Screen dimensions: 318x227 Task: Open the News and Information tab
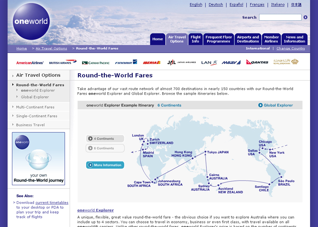point(295,39)
